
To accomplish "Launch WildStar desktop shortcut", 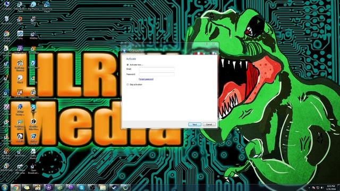I will 33,35.
